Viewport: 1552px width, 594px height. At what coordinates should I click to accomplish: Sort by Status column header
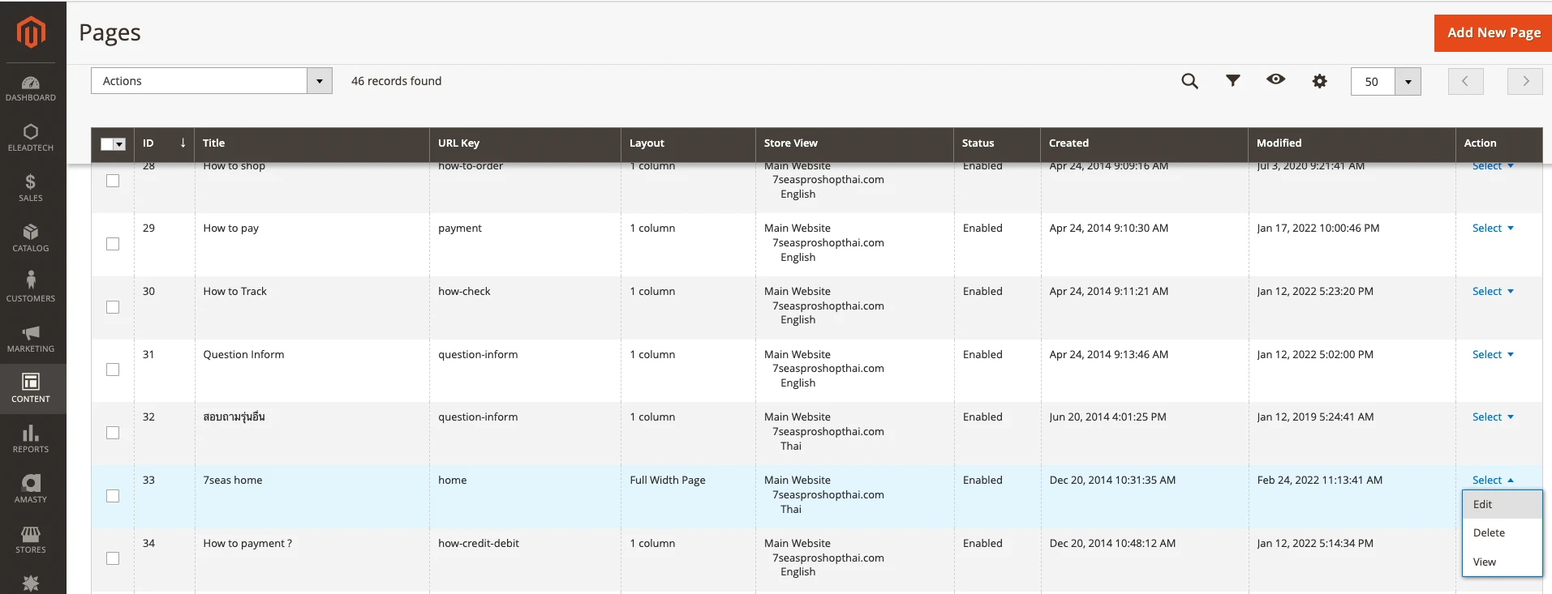pyautogui.click(x=997, y=143)
